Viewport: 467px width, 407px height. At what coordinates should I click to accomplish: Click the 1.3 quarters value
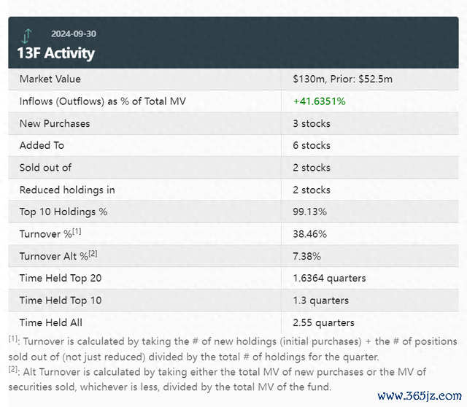(320, 301)
